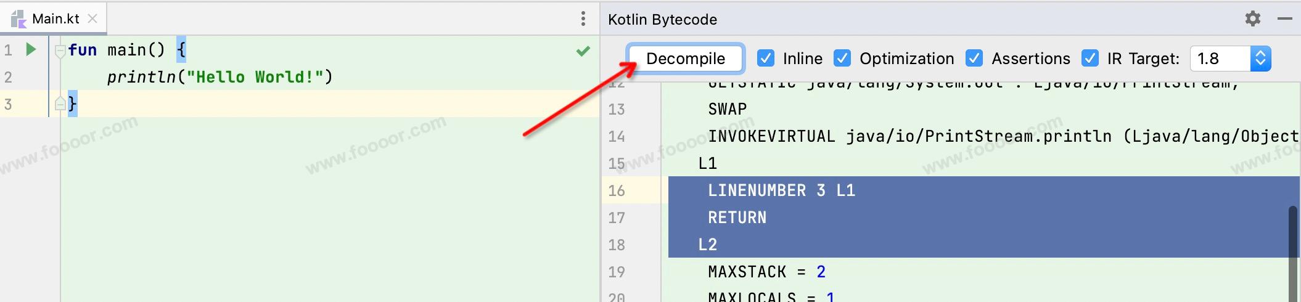Open Kotlin Bytecode panel settings gear

point(1252,18)
